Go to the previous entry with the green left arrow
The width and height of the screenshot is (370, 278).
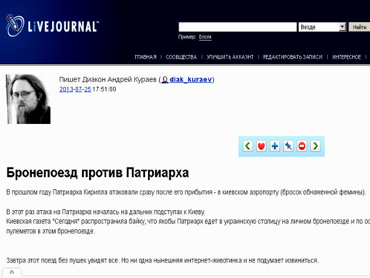click(247, 147)
